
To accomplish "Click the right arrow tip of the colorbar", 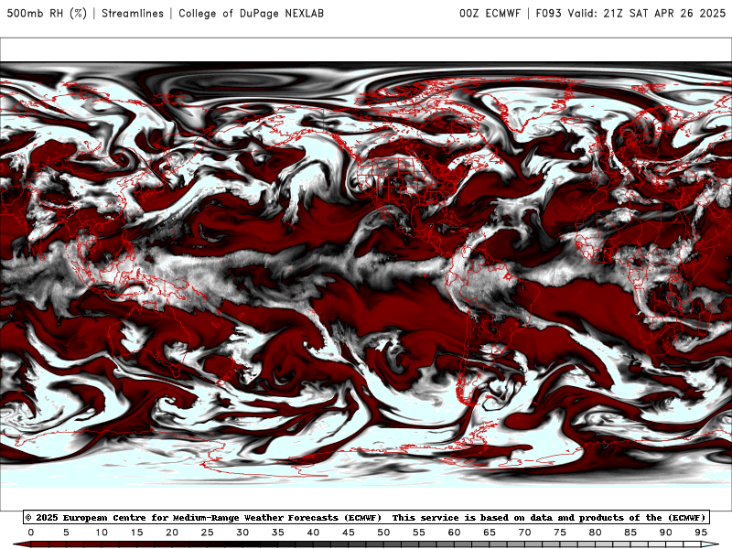I will click(711, 544).
